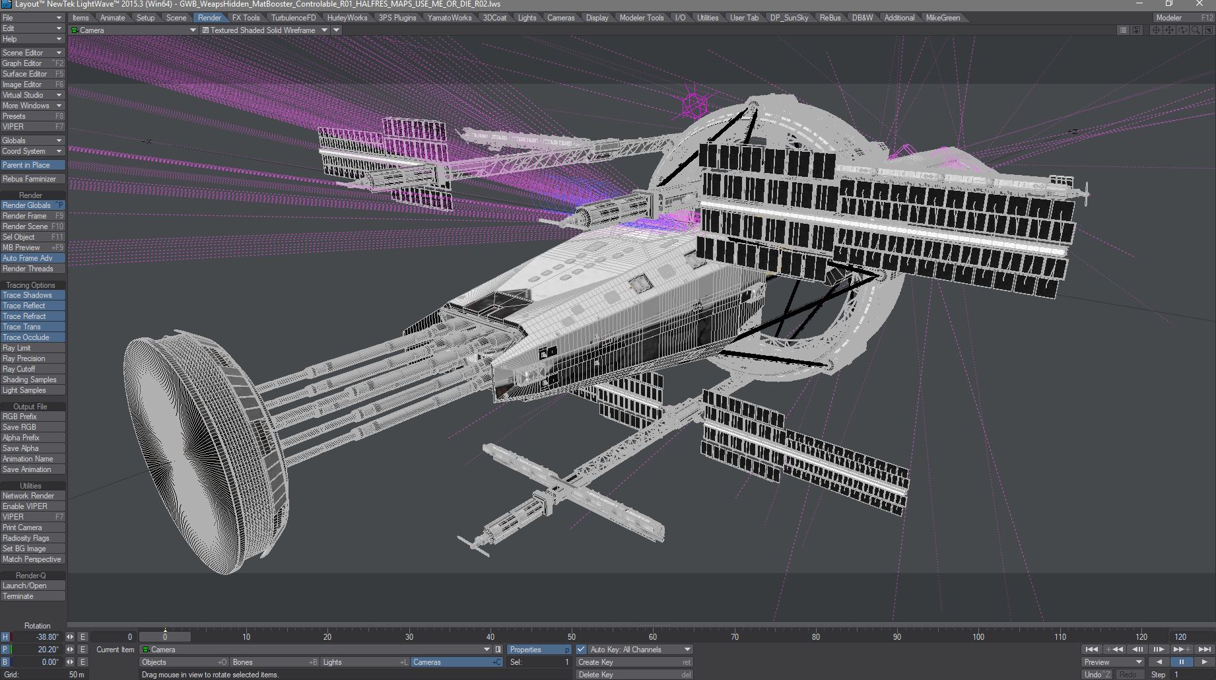Click the viewport zoom magnifier icon
Viewport: 1216px width, 680px height.
click(1196, 30)
